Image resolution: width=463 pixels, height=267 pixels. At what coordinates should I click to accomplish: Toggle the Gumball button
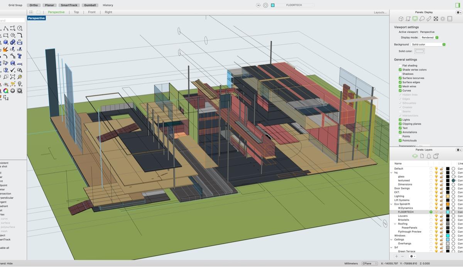point(90,5)
